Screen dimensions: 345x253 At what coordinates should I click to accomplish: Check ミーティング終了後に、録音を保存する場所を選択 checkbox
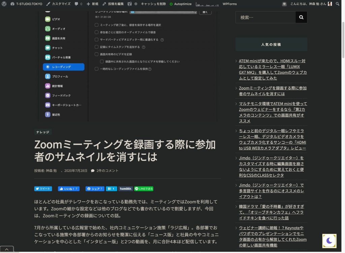(x=96, y=25)
